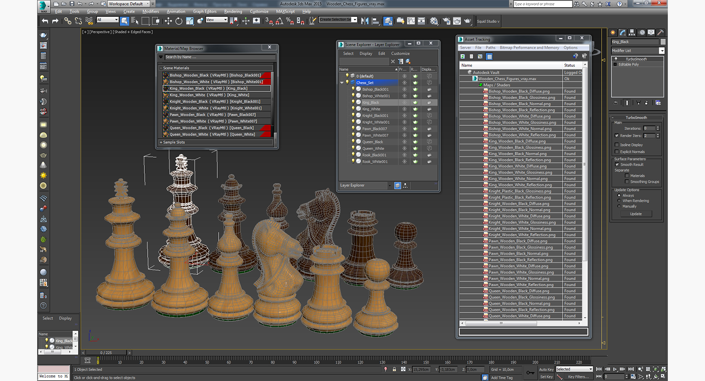Toggle the Render Iters checkbox
Image resolution: width=705 pixels, height=381 pixels.
(617, 136)
